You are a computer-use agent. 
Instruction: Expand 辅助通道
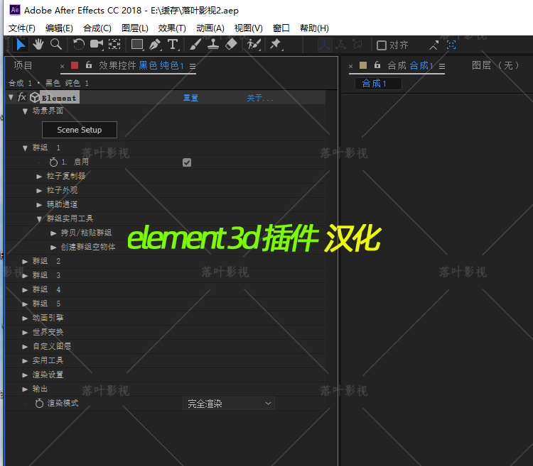[x=39, y=205]
